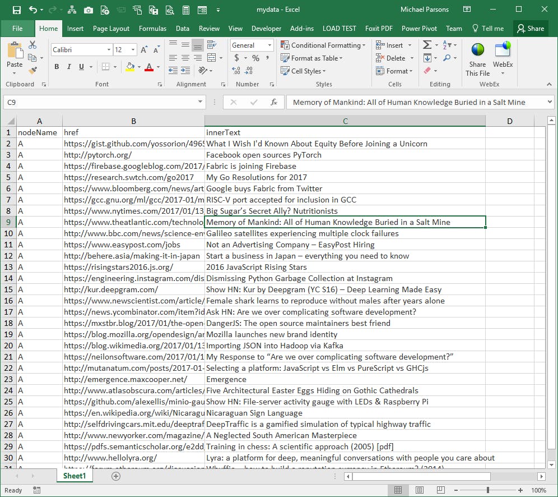The height and width of the screenshot is (497, 558).
Task: Select the AutoSum icon in Editing group
Action: pos(426,45)
